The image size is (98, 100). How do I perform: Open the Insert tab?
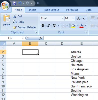coord(32,10)
